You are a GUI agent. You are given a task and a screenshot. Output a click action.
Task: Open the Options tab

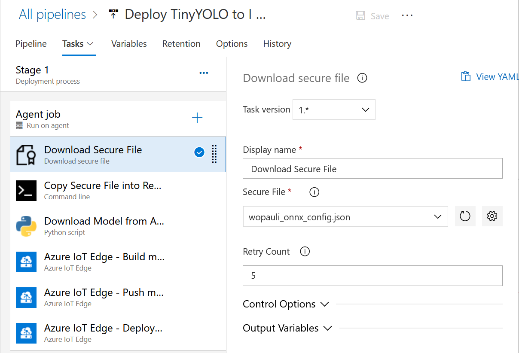coord(232,44)
